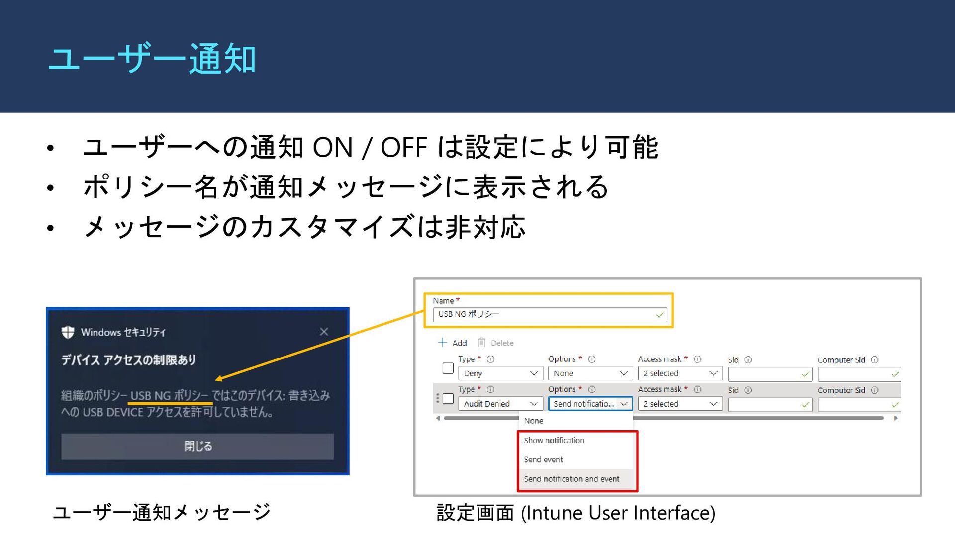
Task: Tick the checkbox for the Audit Denied row
Action: (448, 399)
